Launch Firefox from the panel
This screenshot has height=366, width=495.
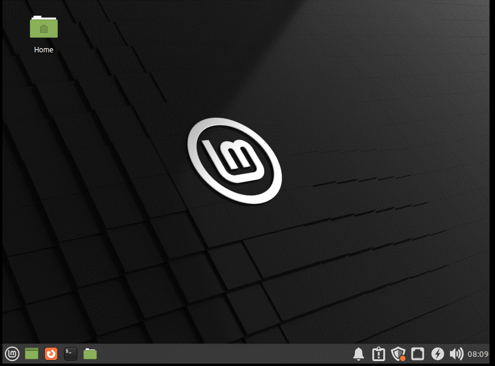click(x=51, y=354)
